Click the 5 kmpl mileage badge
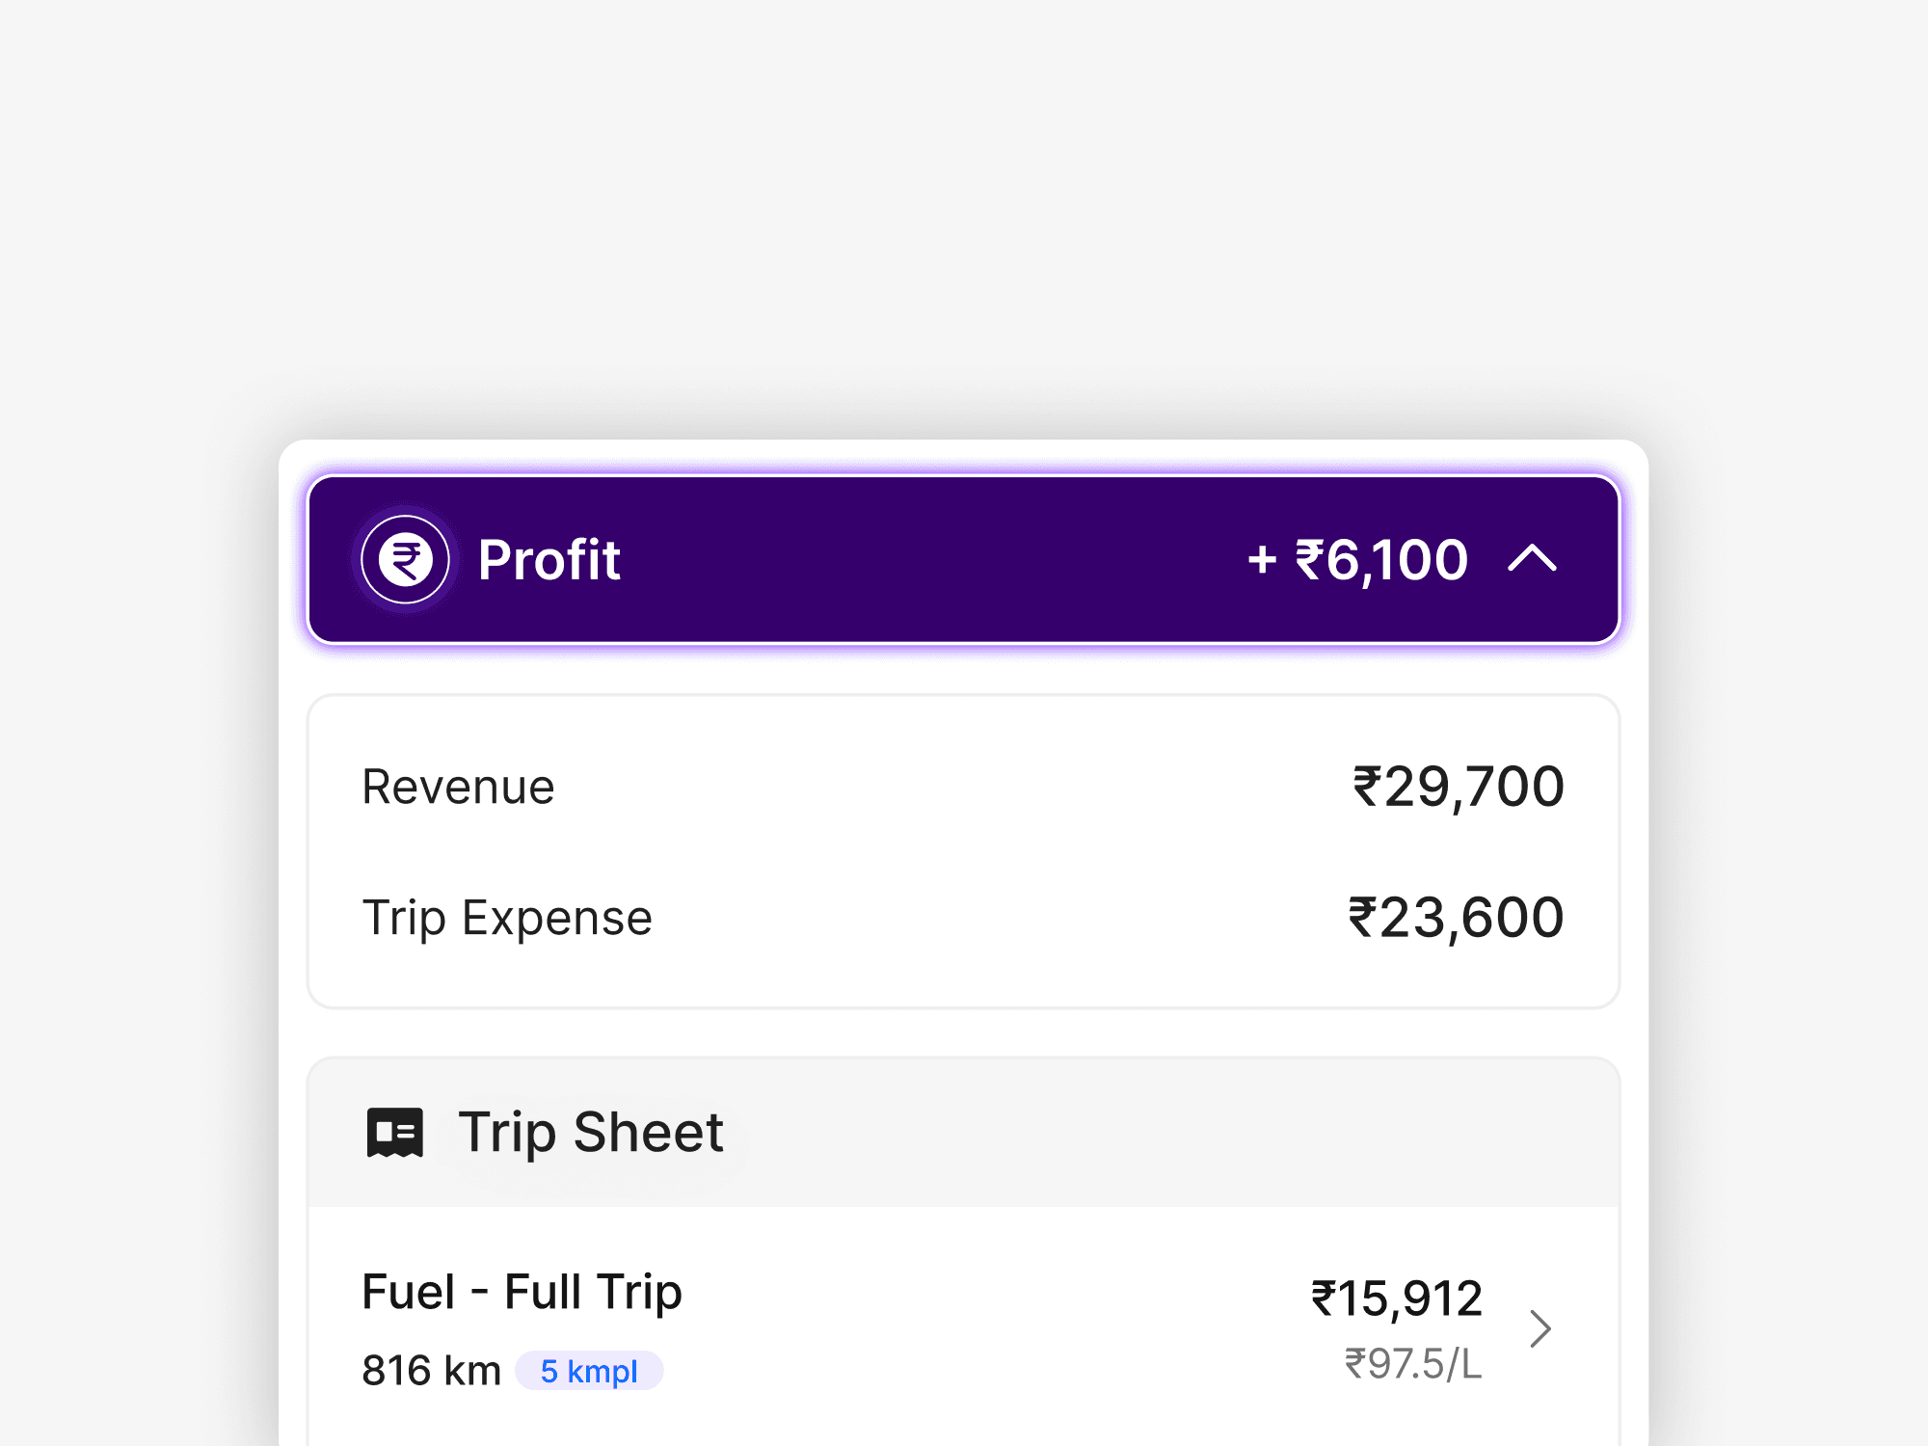Viewport: 1928px width, 1446px height. pos(589,1371)
